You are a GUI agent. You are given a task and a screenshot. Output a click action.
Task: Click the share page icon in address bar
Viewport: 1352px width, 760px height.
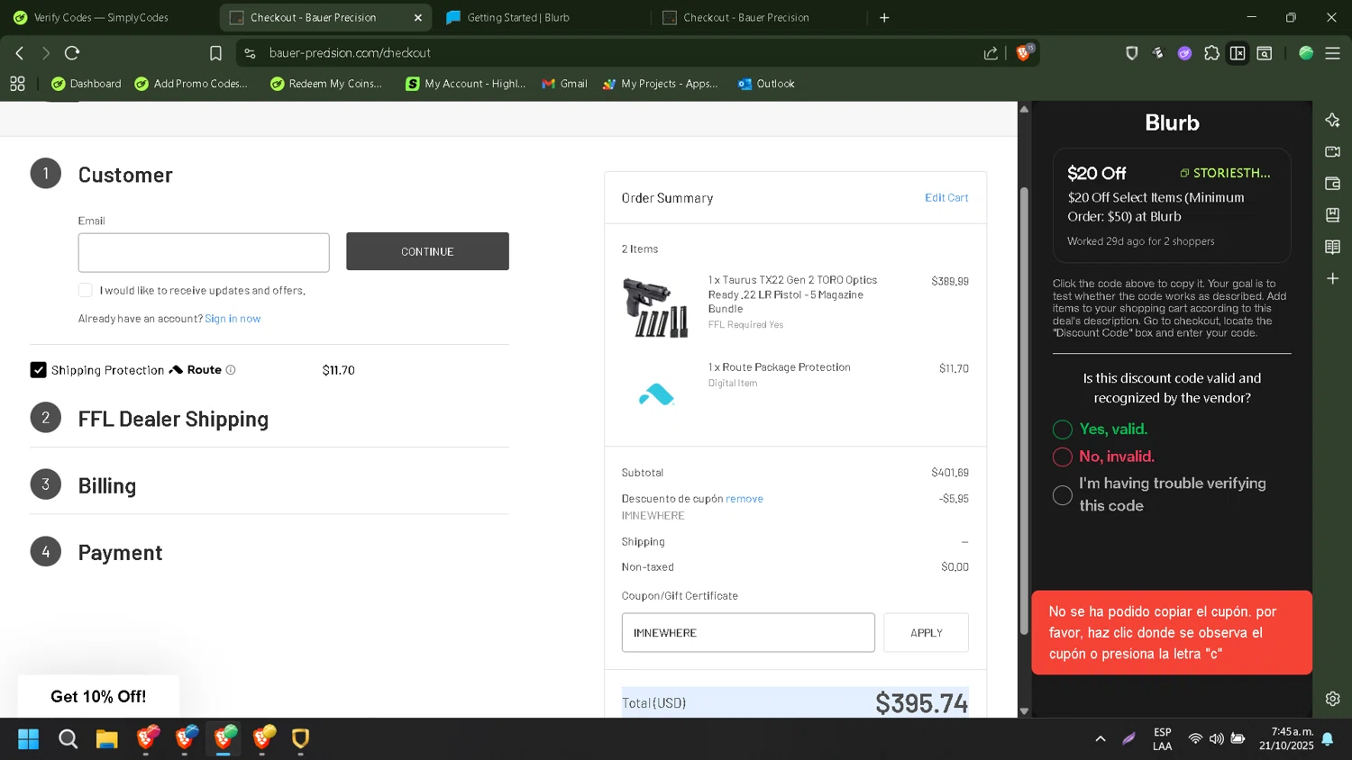(991, 53)
